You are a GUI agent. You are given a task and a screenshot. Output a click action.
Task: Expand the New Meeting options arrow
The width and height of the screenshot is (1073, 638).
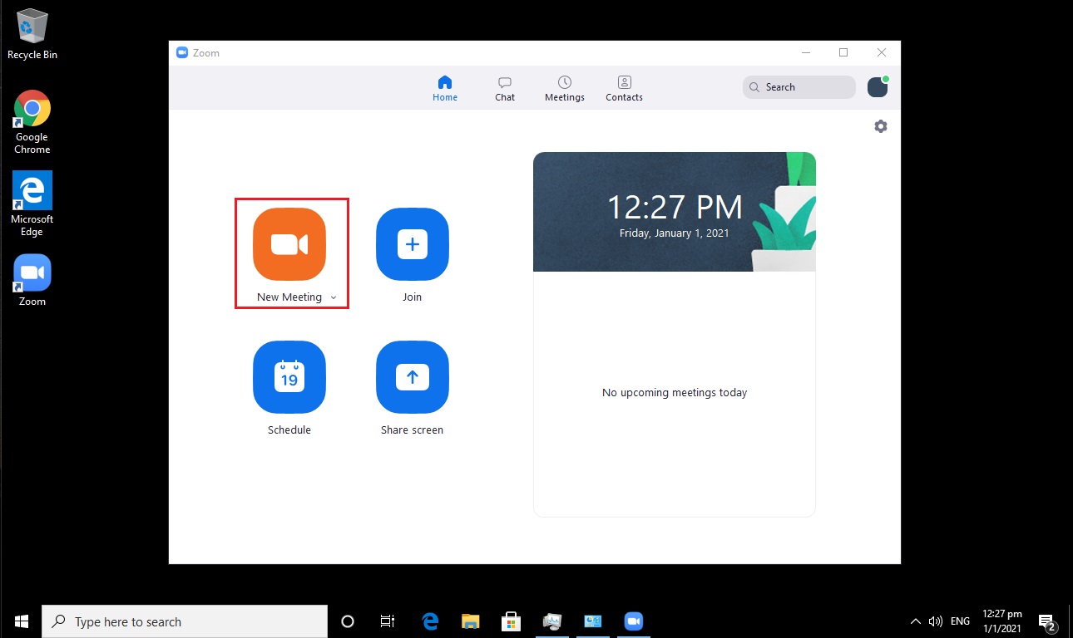point(334,297)
